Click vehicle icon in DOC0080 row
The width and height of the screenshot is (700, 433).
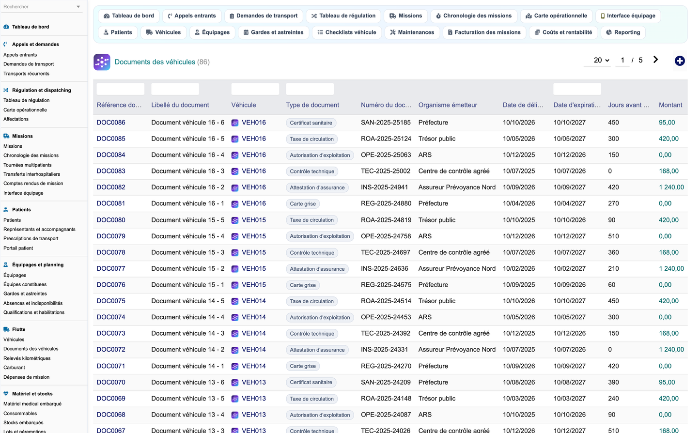click(235, 220)
